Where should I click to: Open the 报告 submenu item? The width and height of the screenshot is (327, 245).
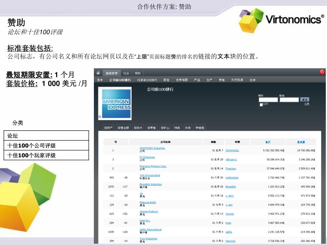click(166, 80)
